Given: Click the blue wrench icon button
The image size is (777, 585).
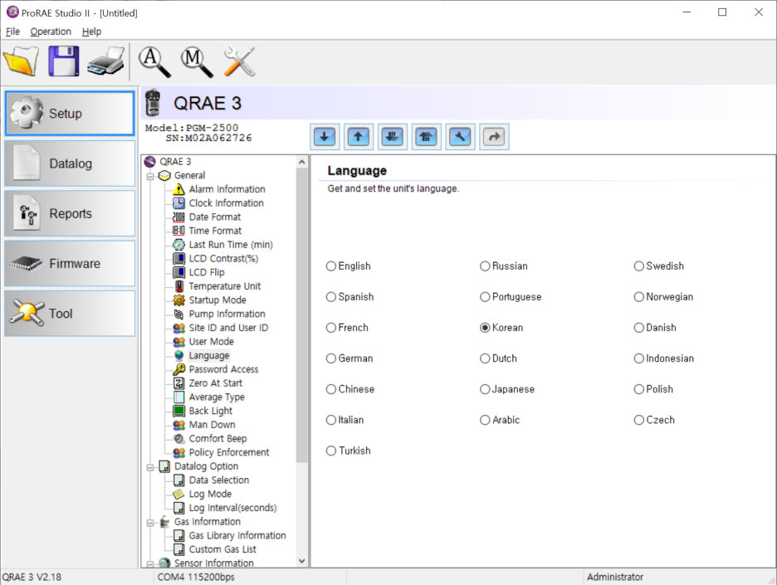Looking at the screenshot, I should tap(461, 137).
